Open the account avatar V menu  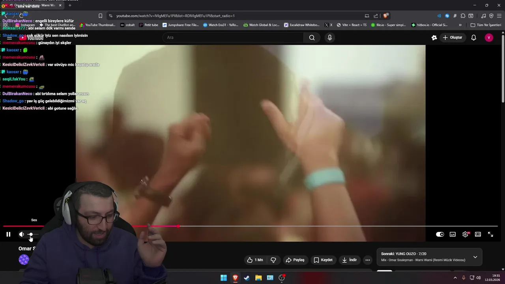tap(489, 37)
